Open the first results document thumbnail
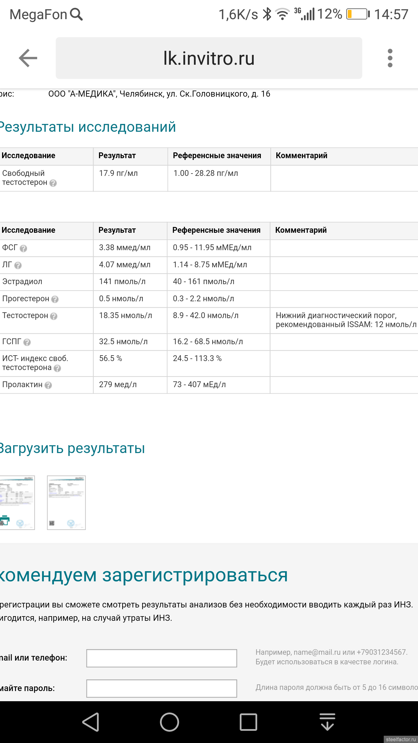Screen dimensions: 418x743 pyautogui.click(x=17, y=503)
